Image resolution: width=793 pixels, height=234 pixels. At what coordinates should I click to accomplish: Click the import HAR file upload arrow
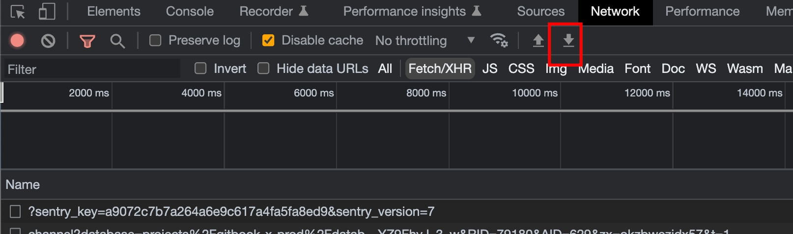pos(538,40)
